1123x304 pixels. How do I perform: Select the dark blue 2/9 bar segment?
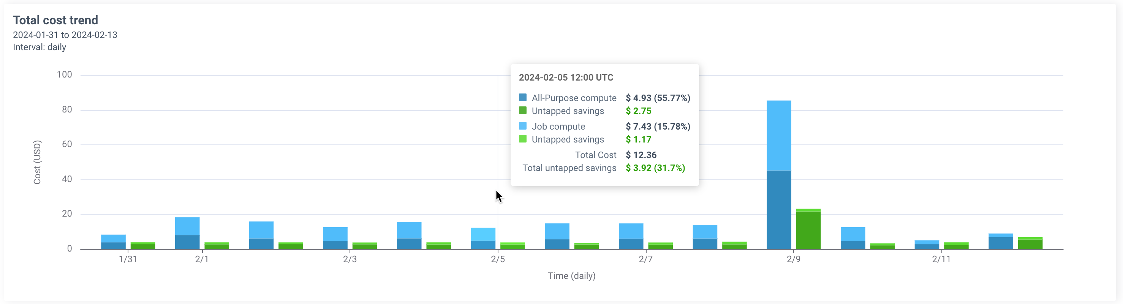778,209
